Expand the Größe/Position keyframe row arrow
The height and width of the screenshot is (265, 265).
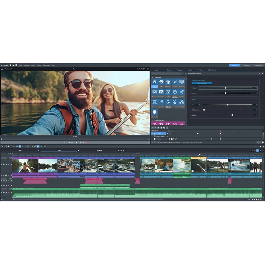tap(152, 136)
